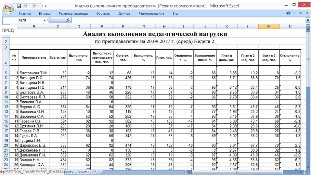Open the Разметка страницы tab

coord(73,14)
